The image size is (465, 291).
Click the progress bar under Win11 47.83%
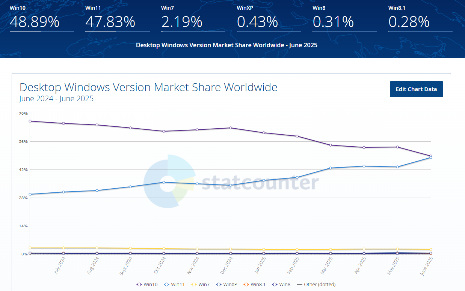coord(117,32)
